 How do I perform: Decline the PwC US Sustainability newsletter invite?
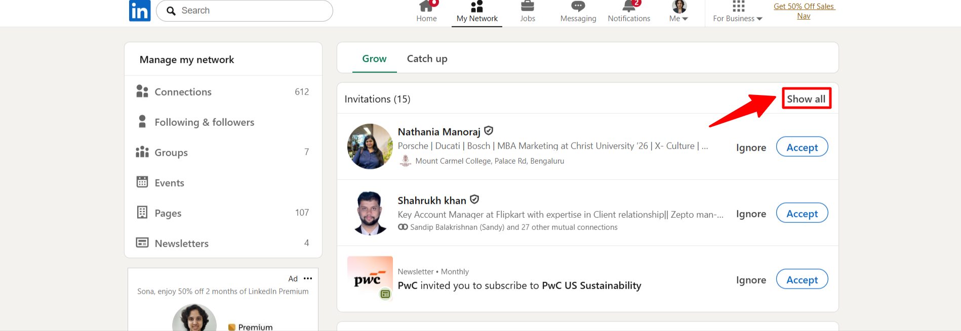751,279
